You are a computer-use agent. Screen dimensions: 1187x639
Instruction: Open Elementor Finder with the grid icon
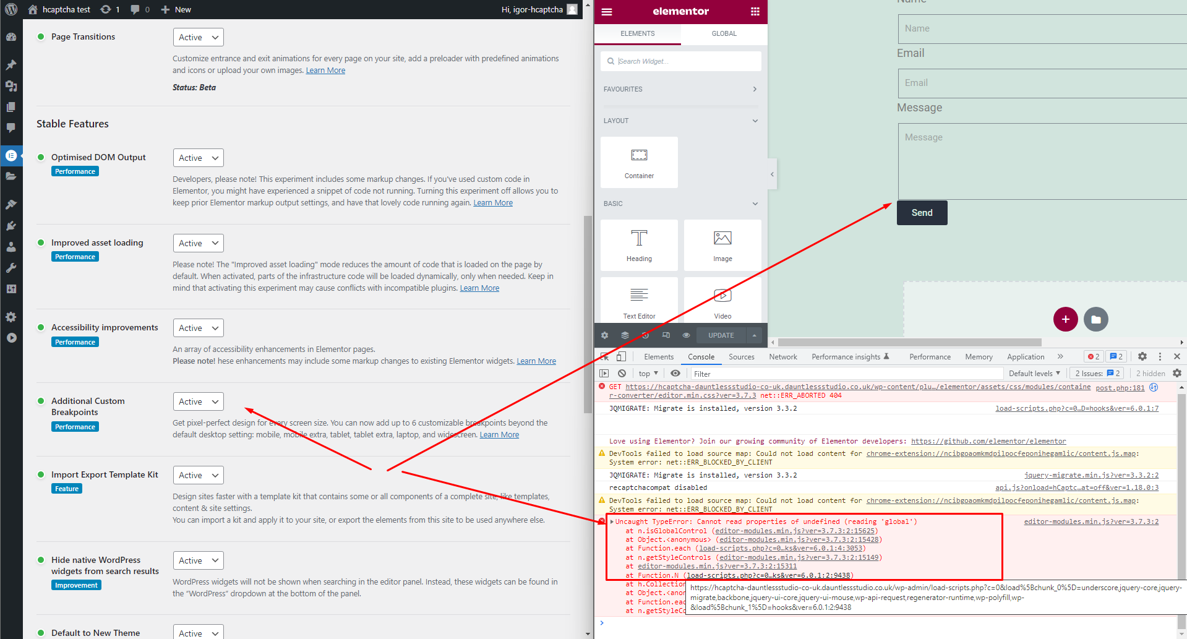tap(755, 11)
